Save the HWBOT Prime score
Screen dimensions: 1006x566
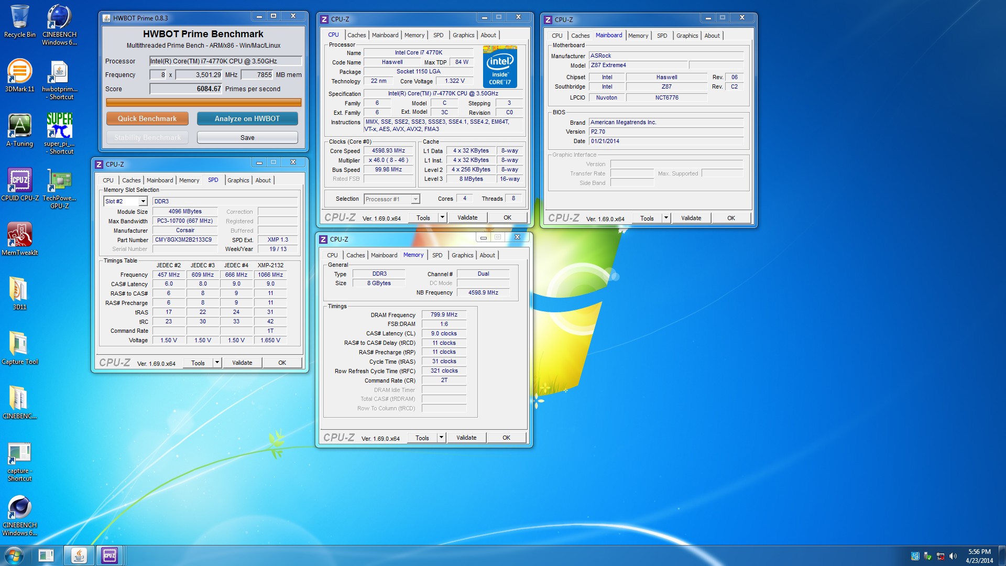(247, 137)
